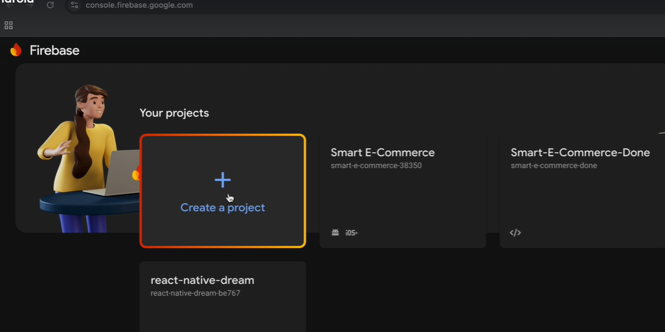Click the browser reload icon

point(50,5)
